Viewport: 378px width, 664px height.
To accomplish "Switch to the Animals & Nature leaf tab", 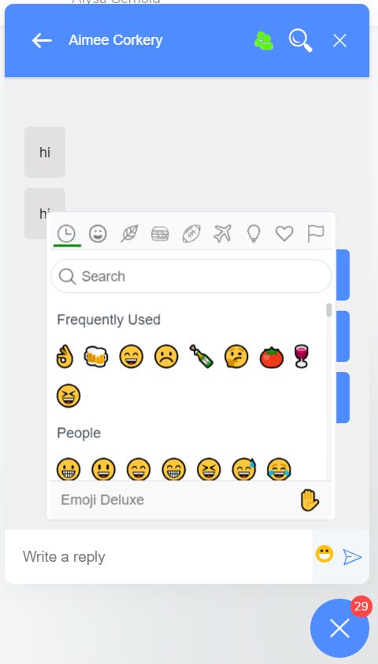I will [129, 234].
